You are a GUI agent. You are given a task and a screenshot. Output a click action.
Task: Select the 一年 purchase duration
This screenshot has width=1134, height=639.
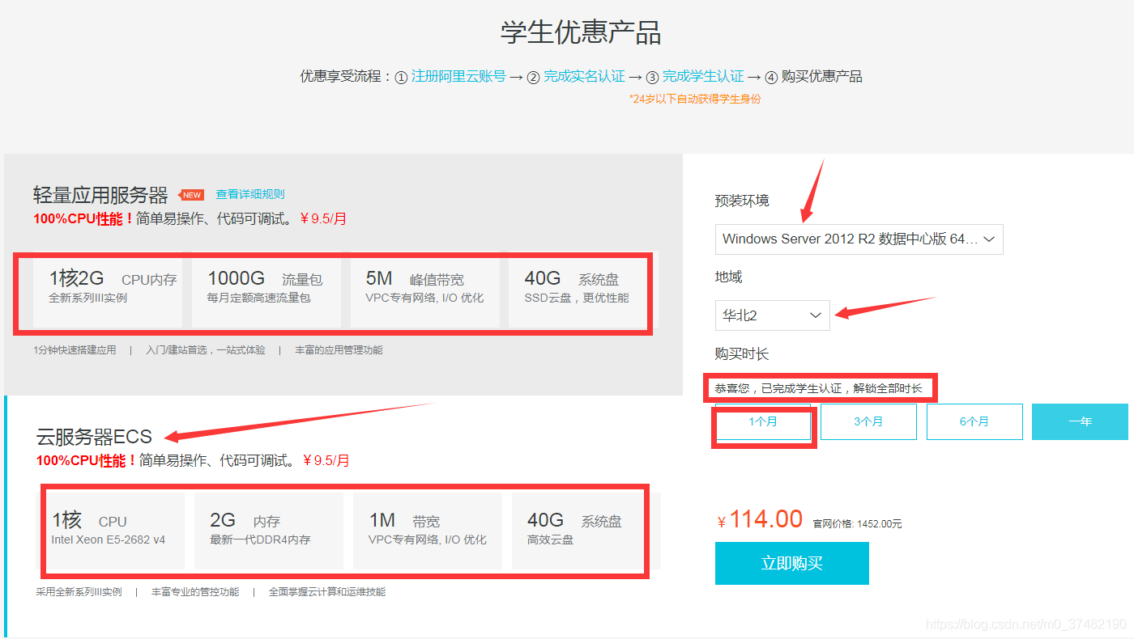tap(1080, 422)
